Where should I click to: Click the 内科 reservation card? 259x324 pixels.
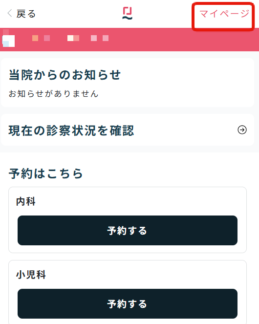pyautogui.click(x=128, y=220)
